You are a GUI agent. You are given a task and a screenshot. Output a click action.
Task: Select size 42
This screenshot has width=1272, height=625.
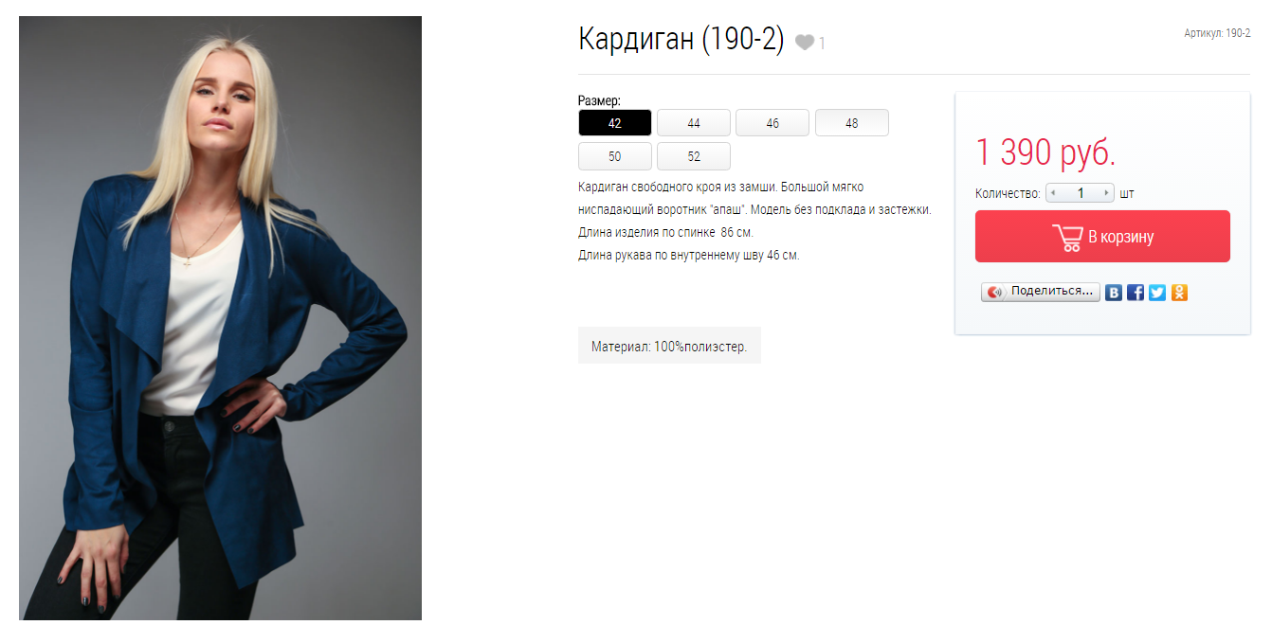click(615, 123)
